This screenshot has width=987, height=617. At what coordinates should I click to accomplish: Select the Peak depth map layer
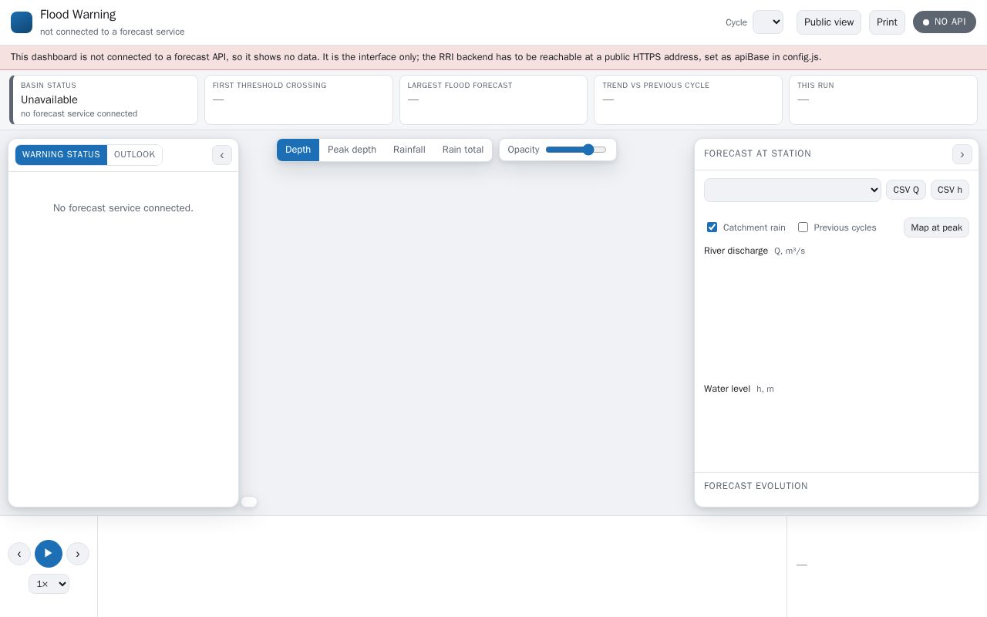tap(352, 150)
